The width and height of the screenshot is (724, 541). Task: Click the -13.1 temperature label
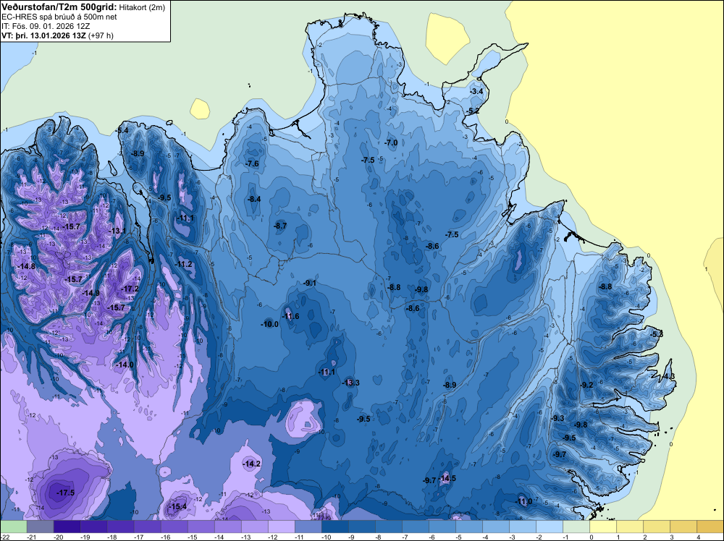(117, 231)
